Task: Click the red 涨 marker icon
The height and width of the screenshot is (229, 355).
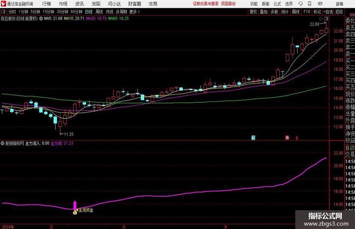Action: tap(287, 138)
